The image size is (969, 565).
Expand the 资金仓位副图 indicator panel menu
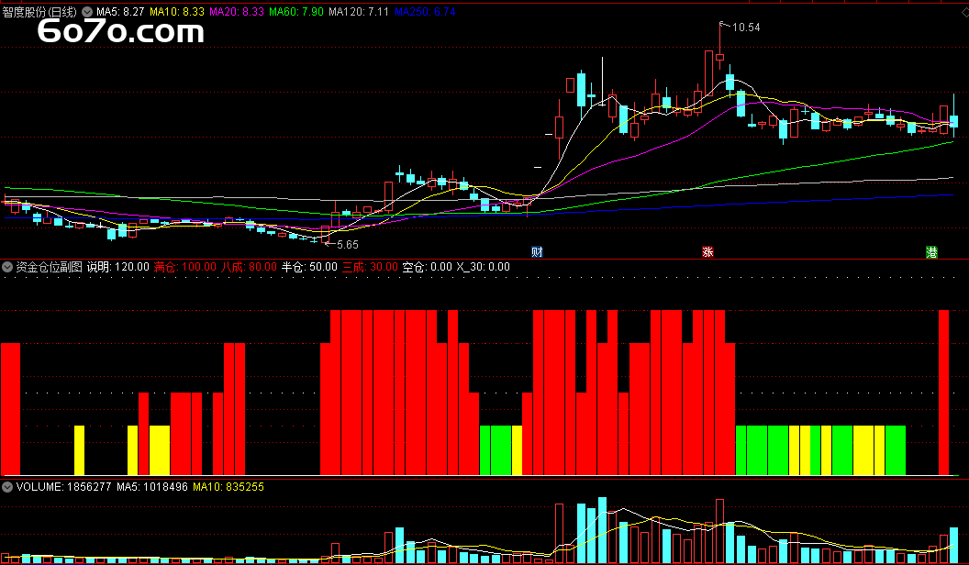(x=7, y=267)
